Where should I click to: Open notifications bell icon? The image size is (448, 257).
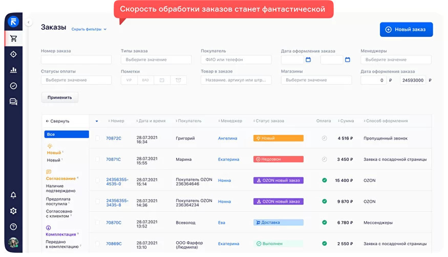point(13,195)
